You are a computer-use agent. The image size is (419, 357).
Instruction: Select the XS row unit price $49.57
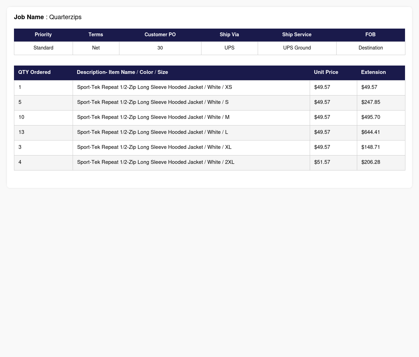[333, 88]
